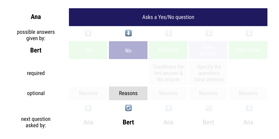This screenshot has height=139, width=279.
Task: Click Conditions for Yes answer & No answer
Action: [168, 73]
